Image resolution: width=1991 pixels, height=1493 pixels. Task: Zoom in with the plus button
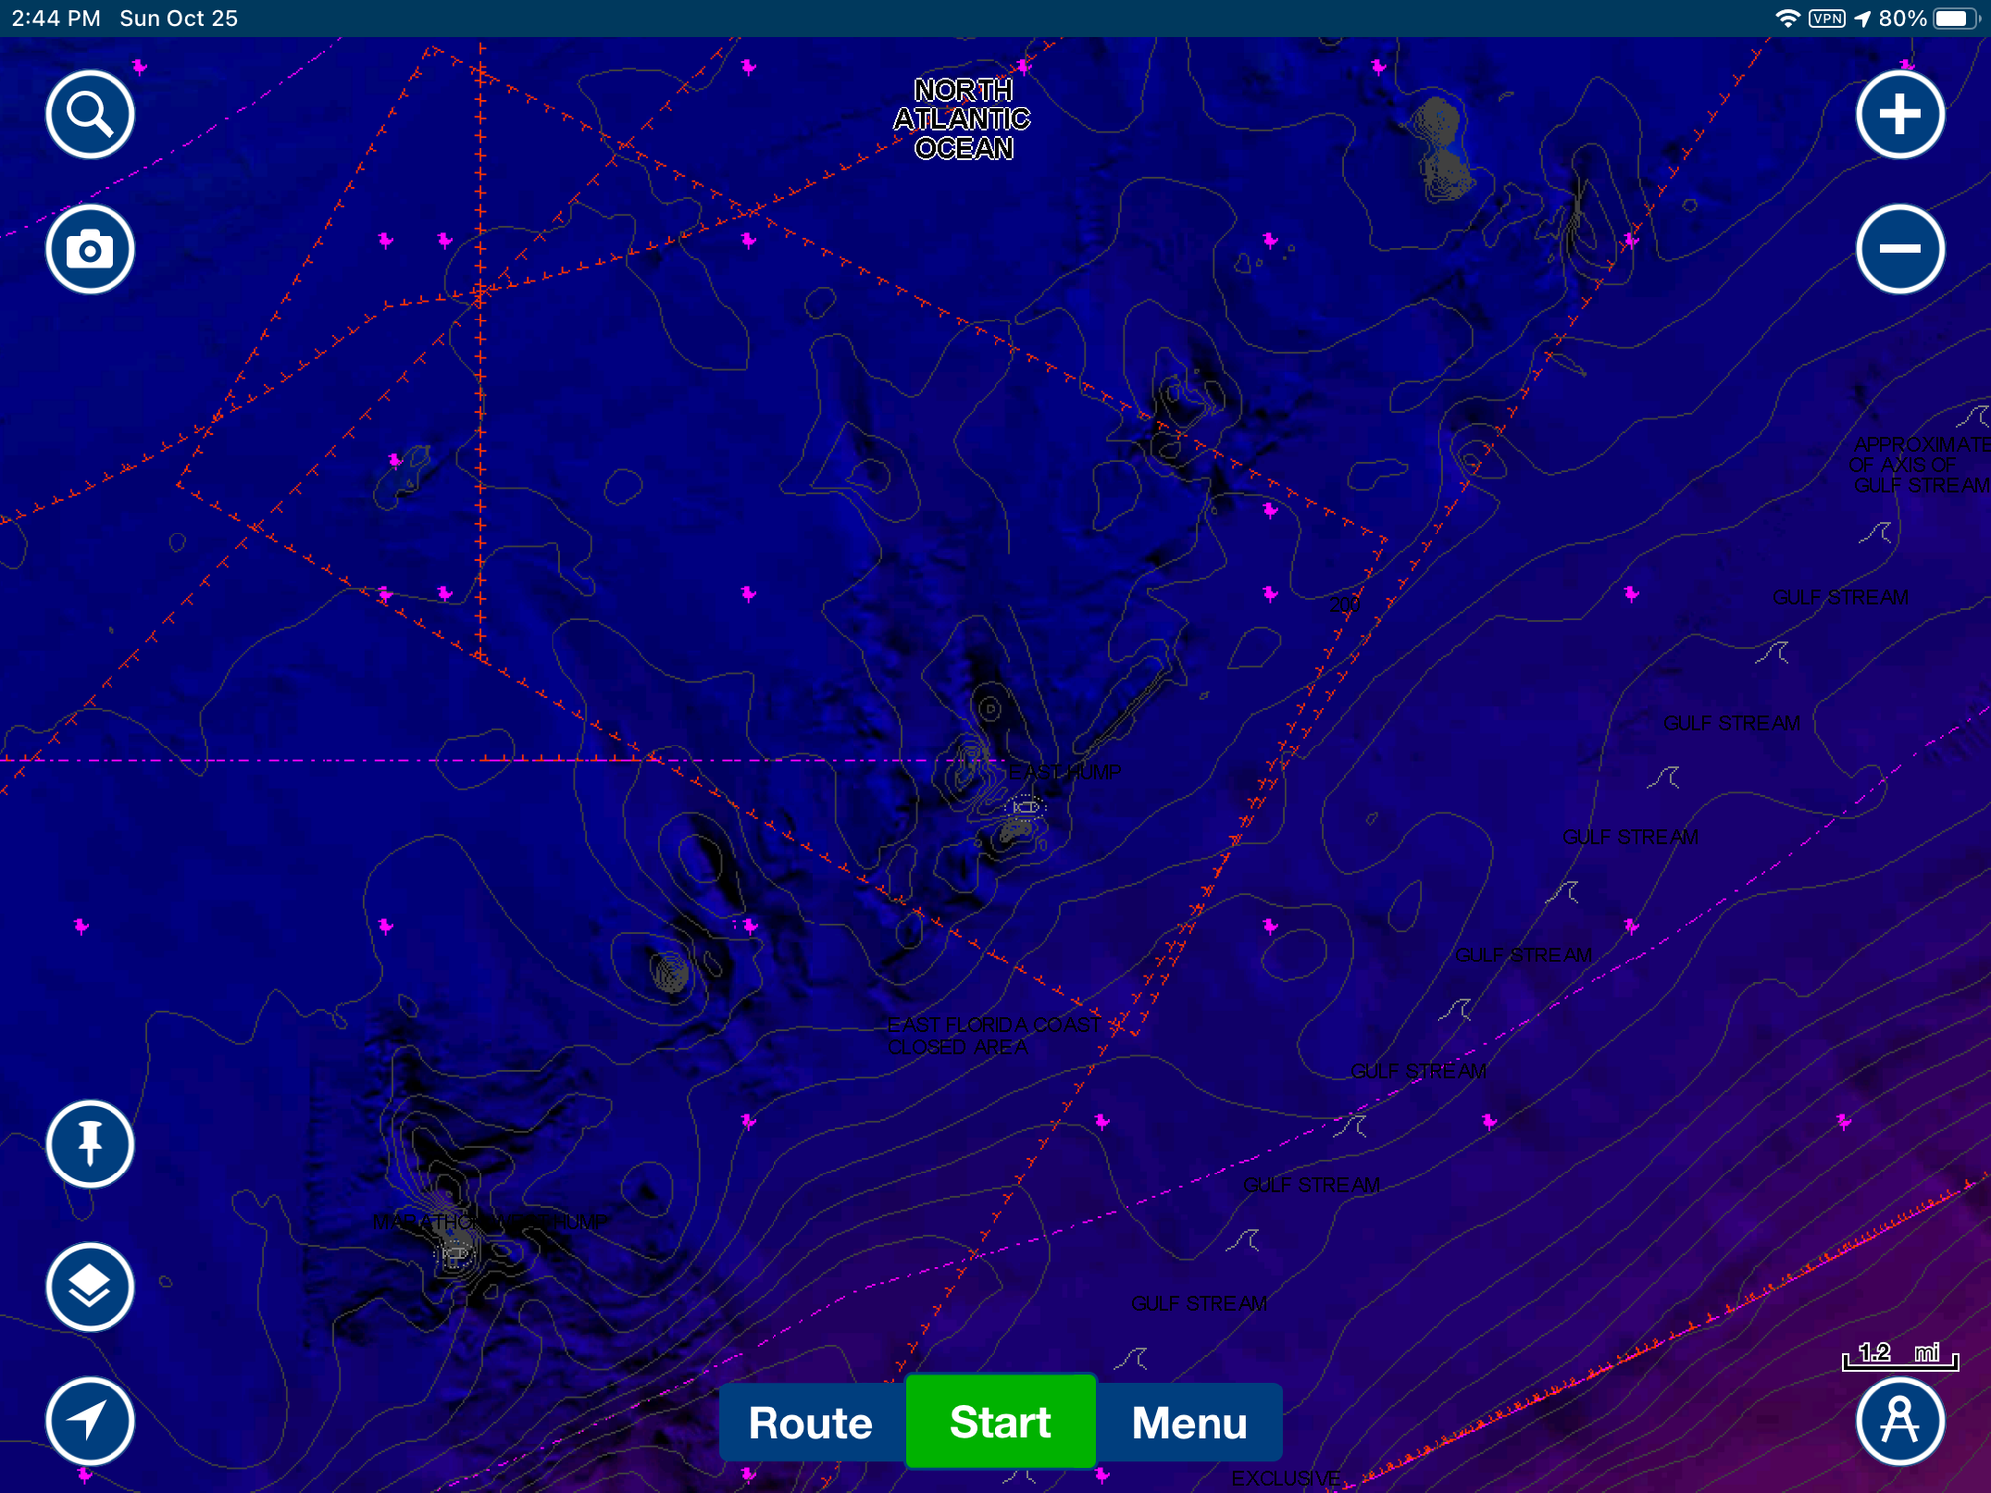[1899, 114]
